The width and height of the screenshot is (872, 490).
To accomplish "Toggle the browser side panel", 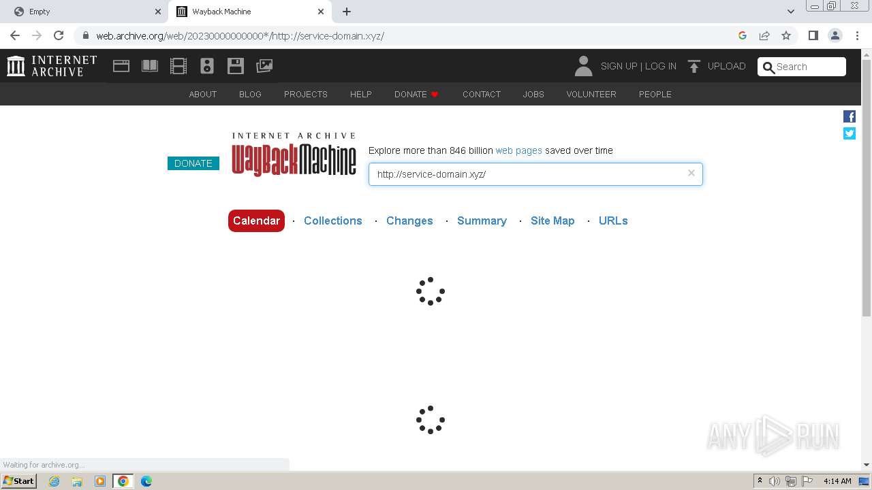I will pos(813,35).
